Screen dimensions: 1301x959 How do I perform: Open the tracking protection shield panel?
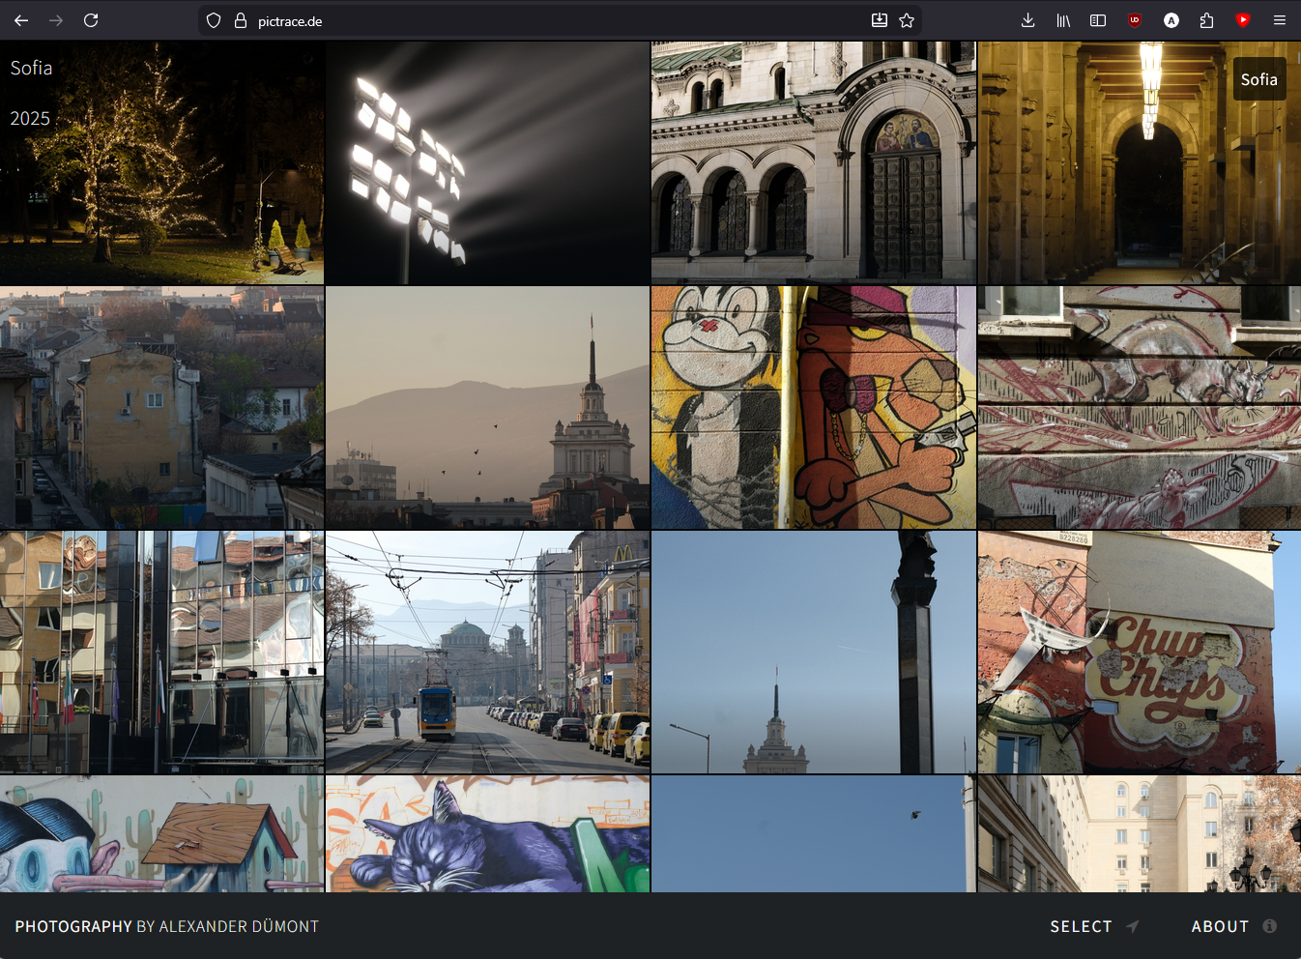[x=214, y=20]
